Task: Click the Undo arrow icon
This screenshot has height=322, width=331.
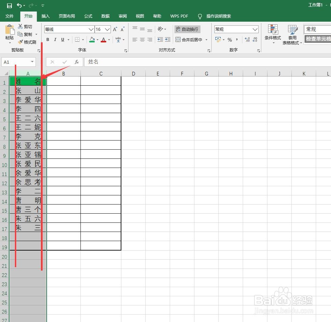Action: click(x=19, y=5)
